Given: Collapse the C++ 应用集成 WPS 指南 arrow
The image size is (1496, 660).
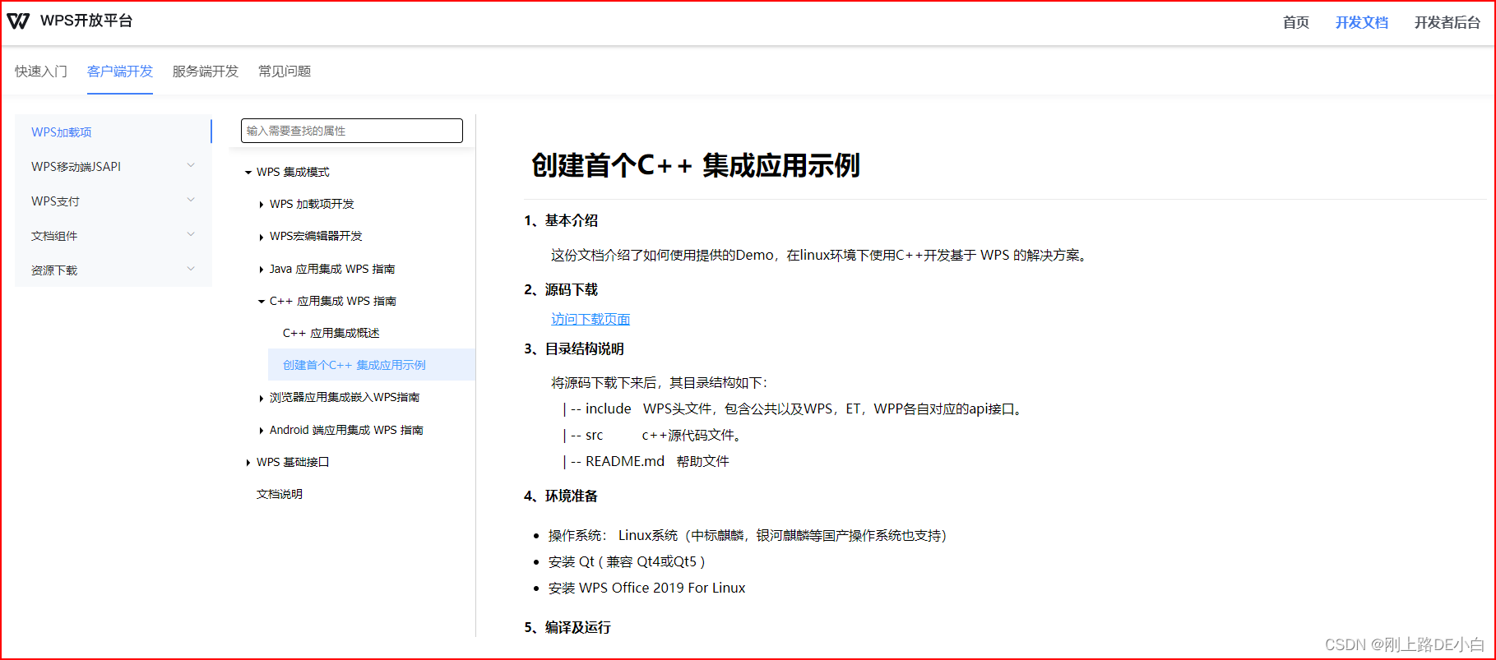Looking at the screenshot, I should [262, 302].
